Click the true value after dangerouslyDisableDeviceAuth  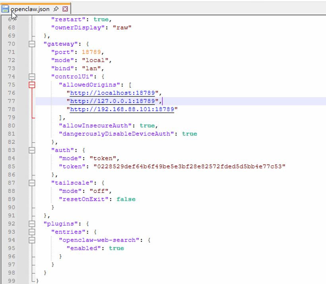coord(189,134)
